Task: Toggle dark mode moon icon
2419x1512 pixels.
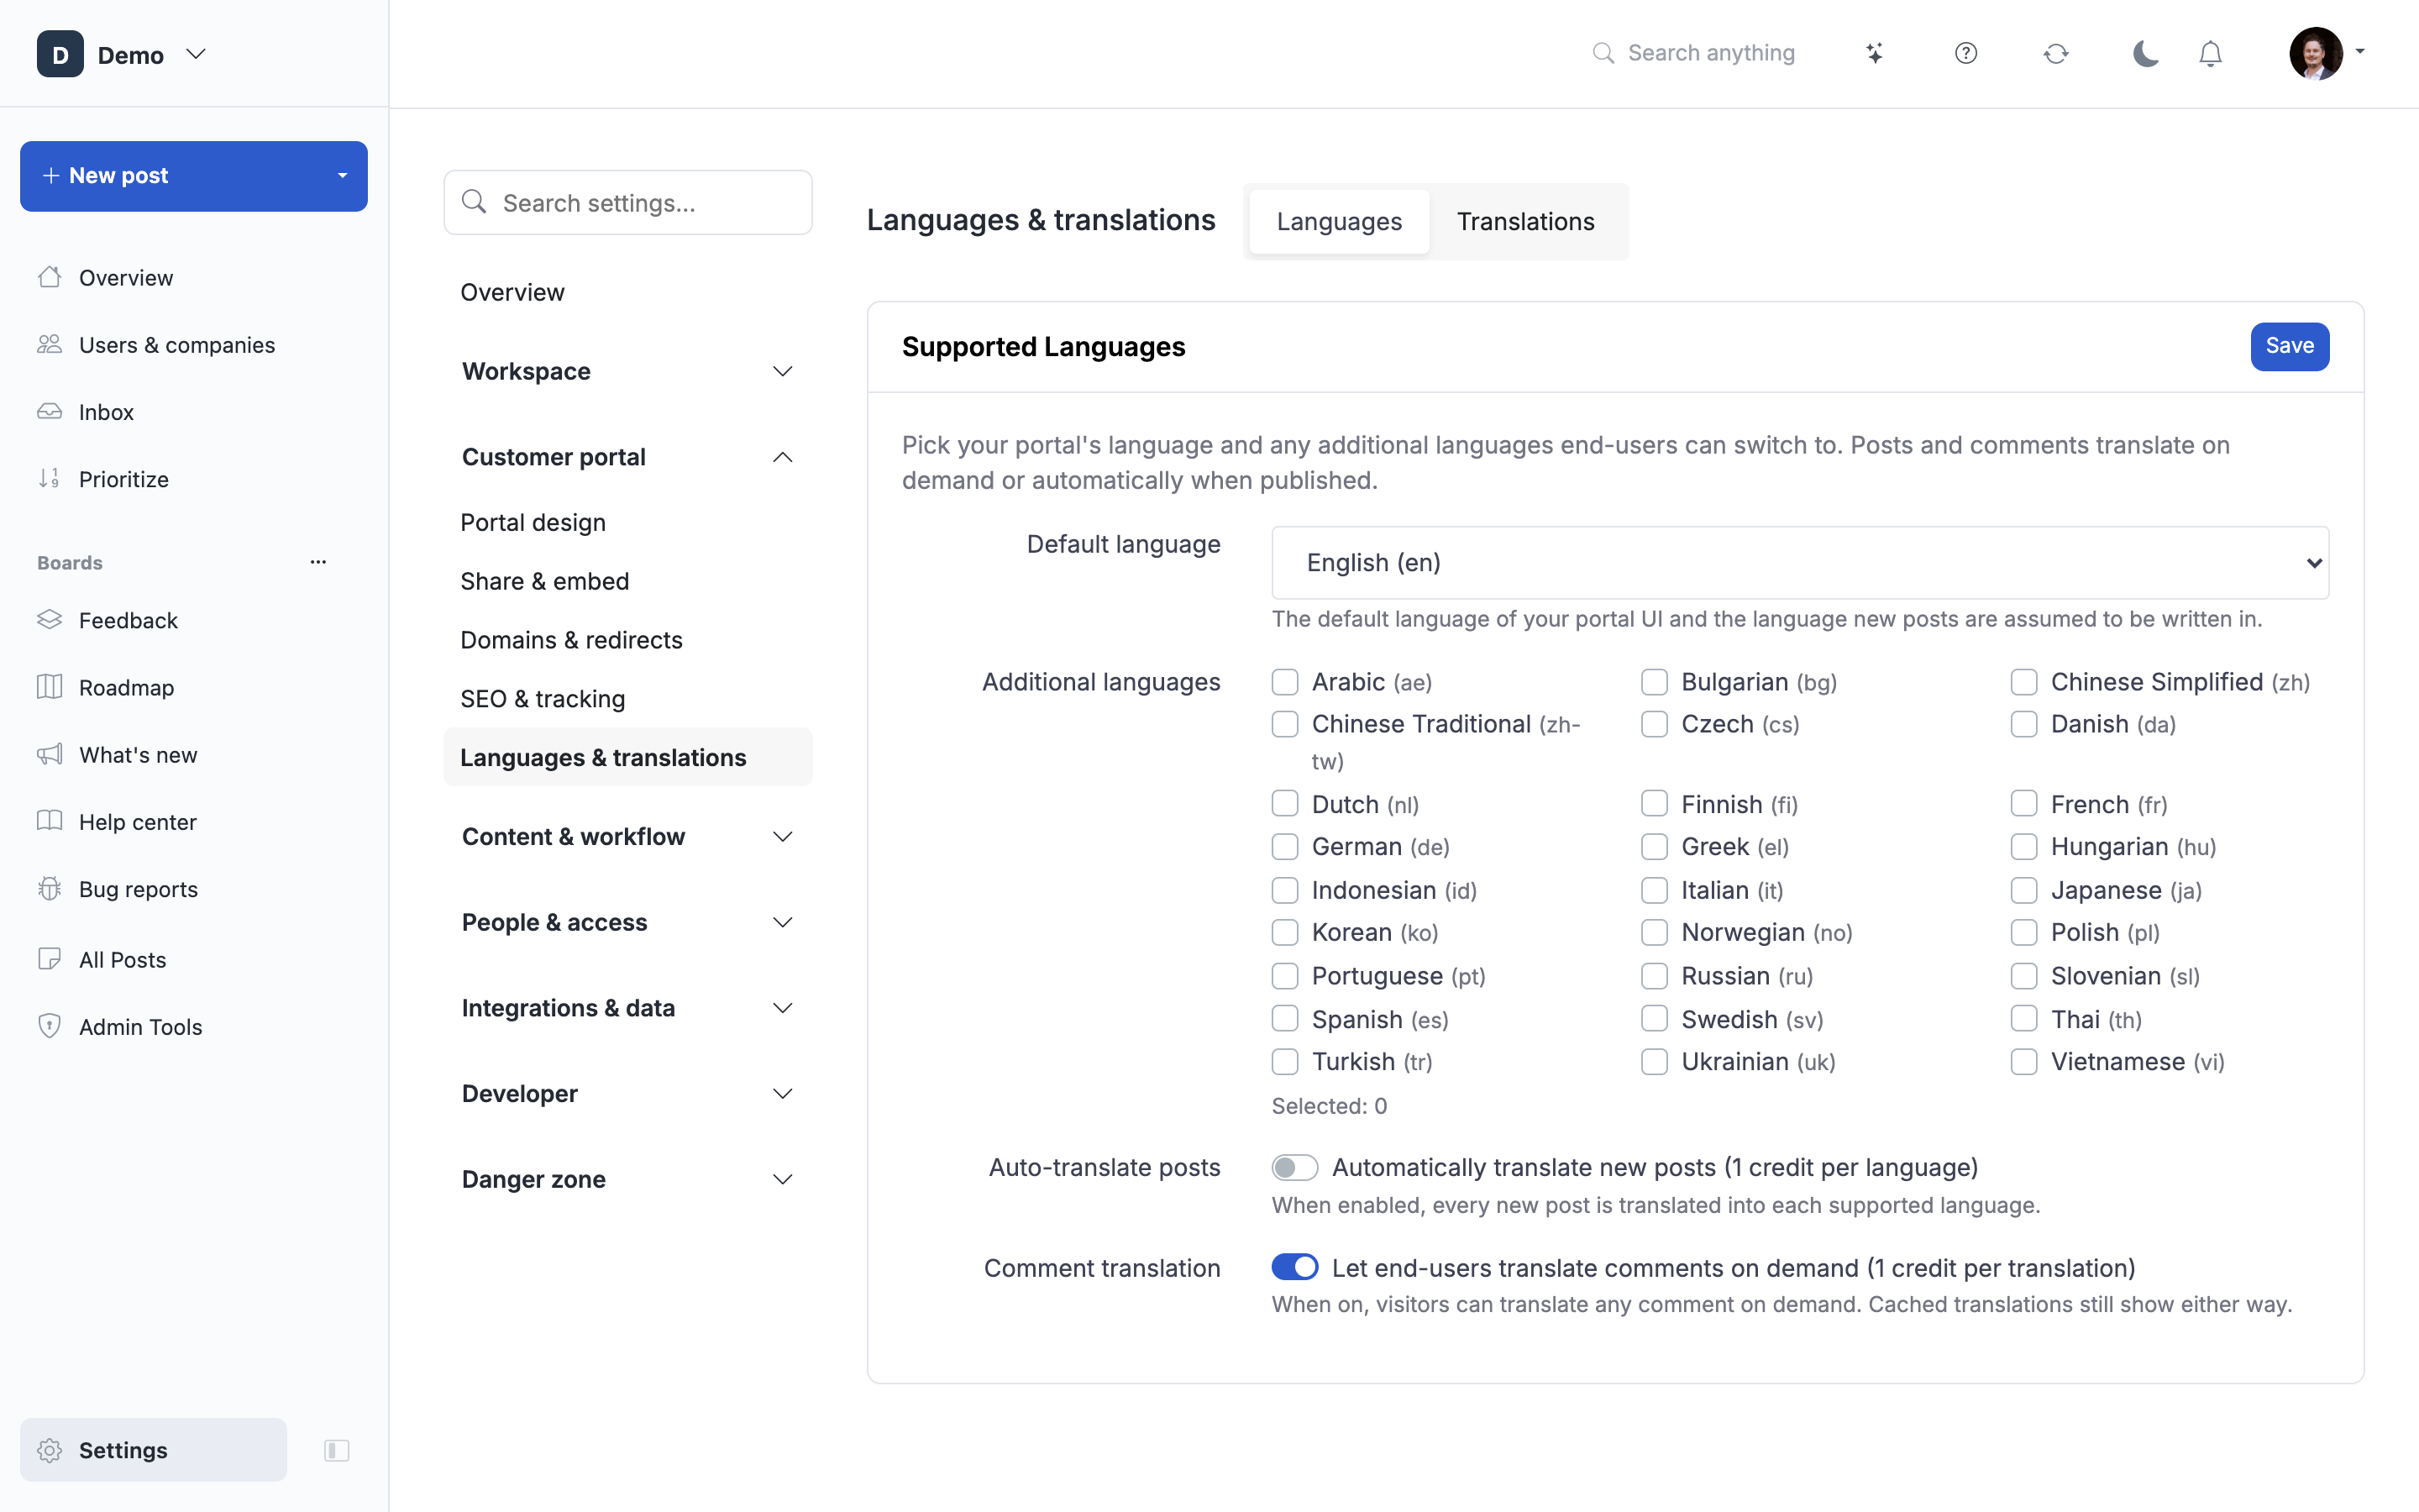Action: click(x=2145, y=53)
